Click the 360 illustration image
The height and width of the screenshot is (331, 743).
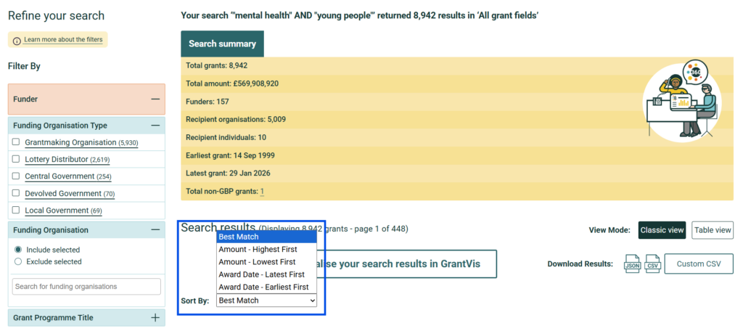(681, 100)
